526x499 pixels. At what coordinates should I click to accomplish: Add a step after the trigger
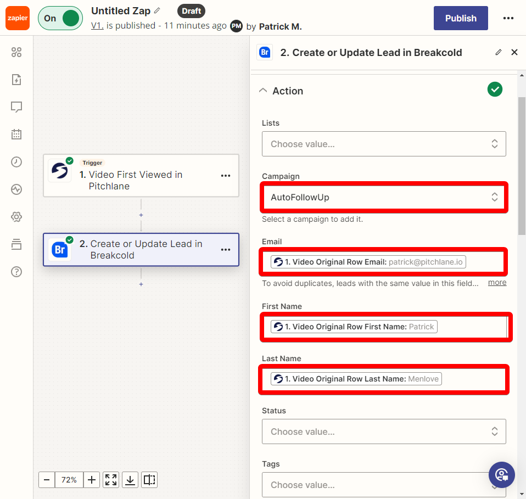tap(141, 215)
